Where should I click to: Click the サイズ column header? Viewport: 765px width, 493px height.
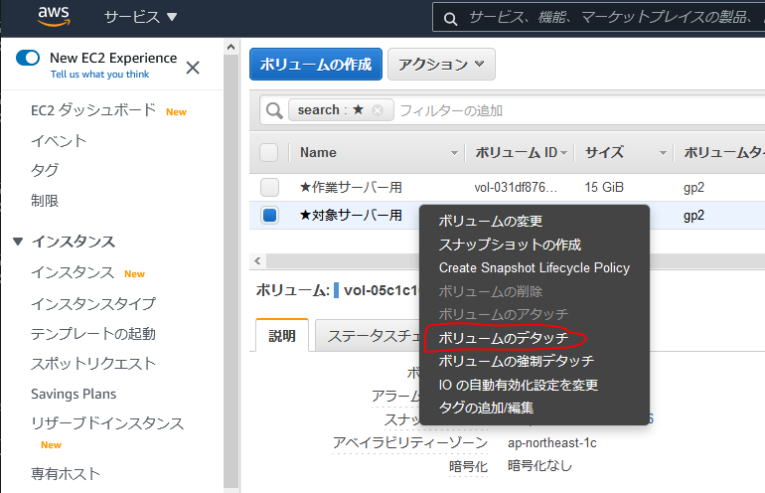604,152
